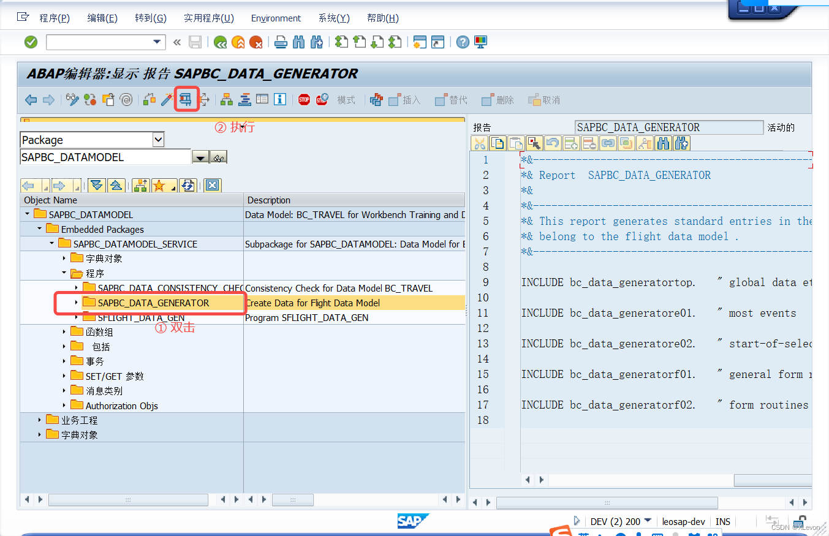Select the SAPBC_DATA_GENERATOR tree item
This screenshot has height=536, width=829.
[x=153, y=303]
